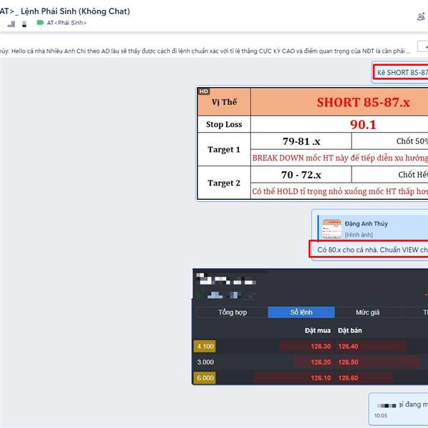The height and width of the screenshot is (428, 428).
Task: Click bid price 126.10
Action: (x=321, y=378)
